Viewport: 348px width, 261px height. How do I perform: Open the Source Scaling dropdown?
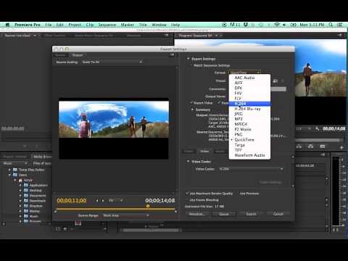[x=112, y=62]
